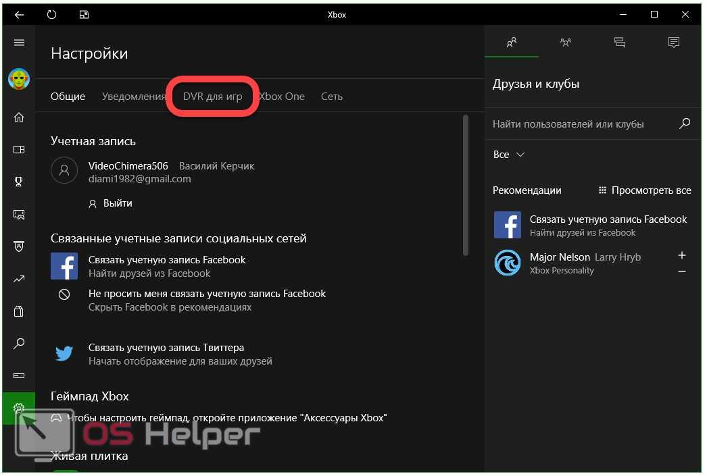Click the user avatar in sidebar

(x=19, y=80)
